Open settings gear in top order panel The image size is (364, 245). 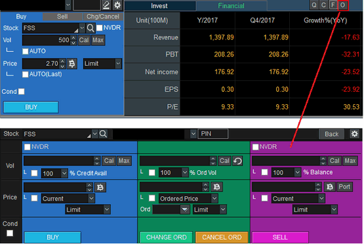(118, 5)
